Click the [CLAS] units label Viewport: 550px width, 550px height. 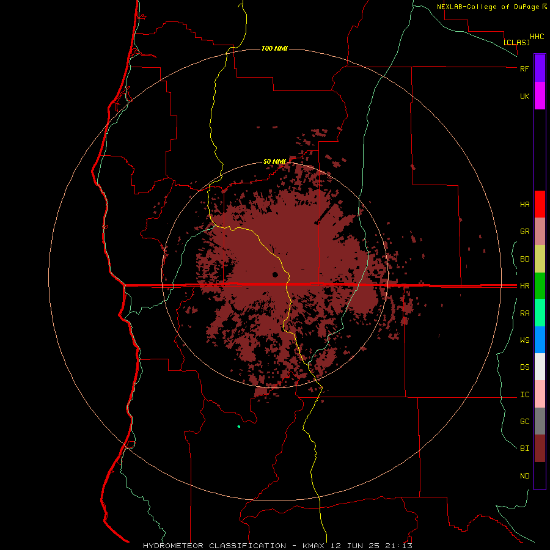pyautogui.click(x=516, y=42)
